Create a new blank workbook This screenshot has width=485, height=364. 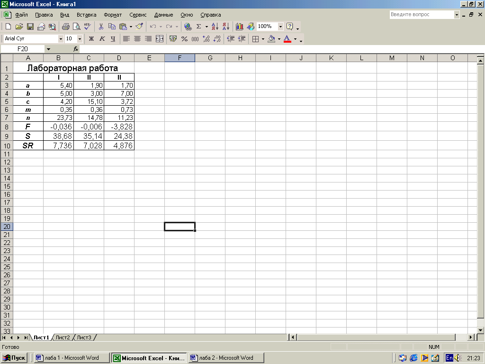pyautogui.click(x=8, y=27)
